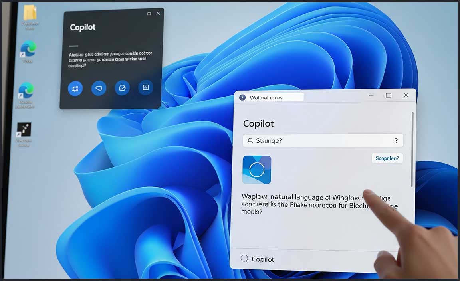Click the round app icon in light window title bar
Image resolution: width=460 pixels, height=281 pixels.
[242, 98]
